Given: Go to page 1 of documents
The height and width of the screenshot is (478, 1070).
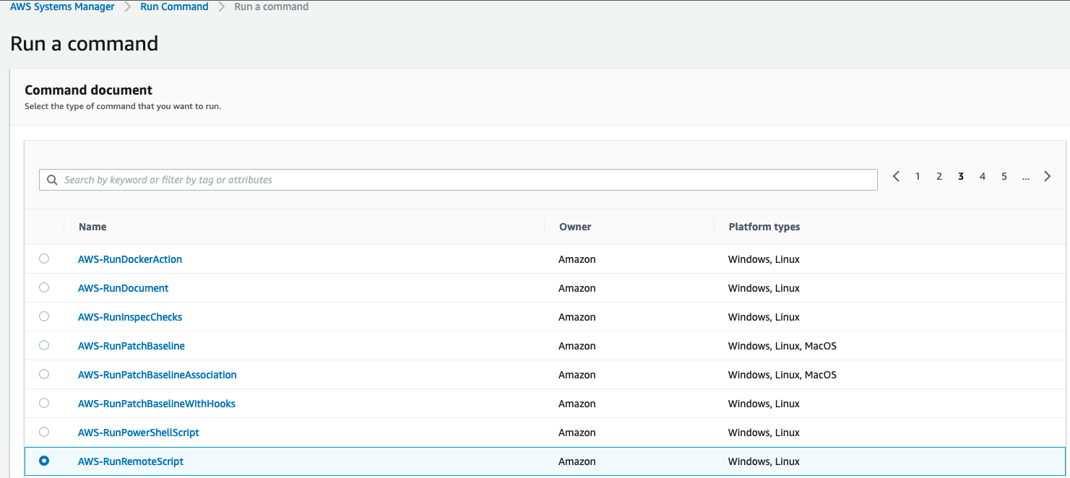Looking at the screenshot, I should click(x=918, y=176).
